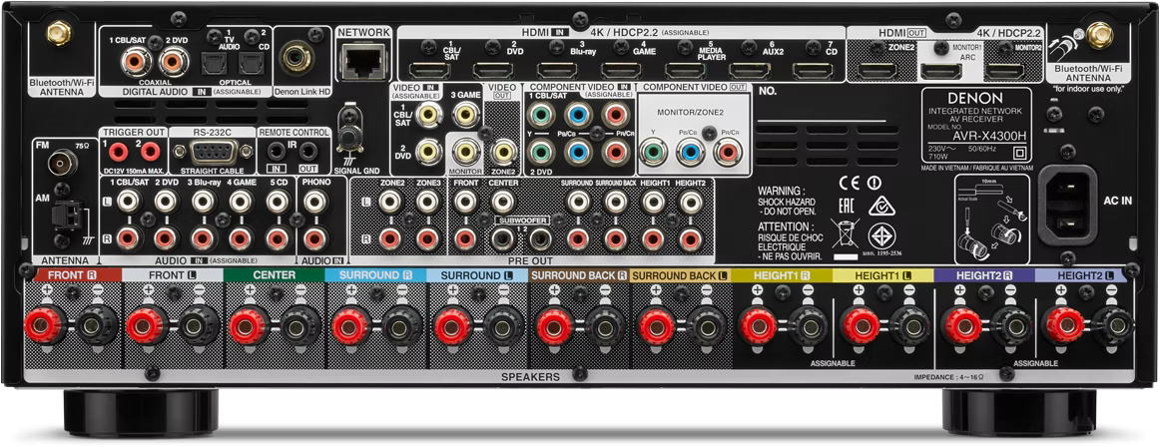Click the HDMI OUT ZONE2 port

click(x=878, y=70)
